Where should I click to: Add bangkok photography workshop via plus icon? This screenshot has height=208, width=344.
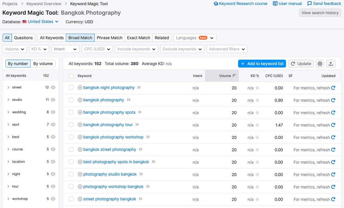(80, 137)
